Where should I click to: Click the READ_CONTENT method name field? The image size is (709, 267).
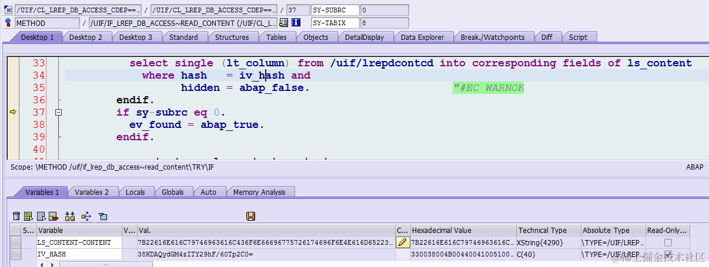pyautogui.click(x=183, y=23)
